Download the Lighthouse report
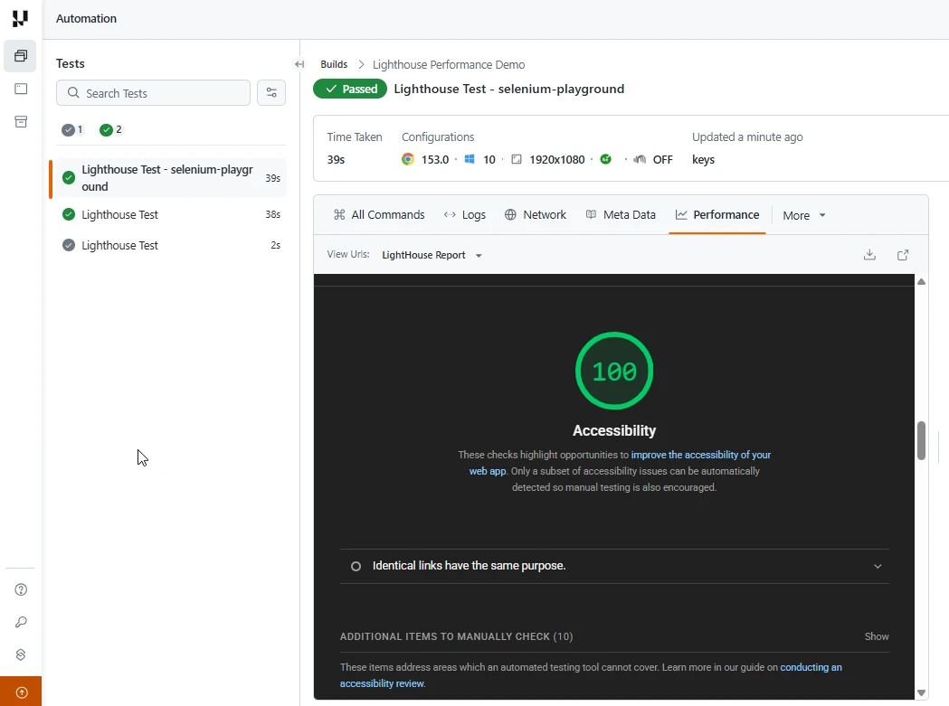949x706 pixels. point(869,255)
